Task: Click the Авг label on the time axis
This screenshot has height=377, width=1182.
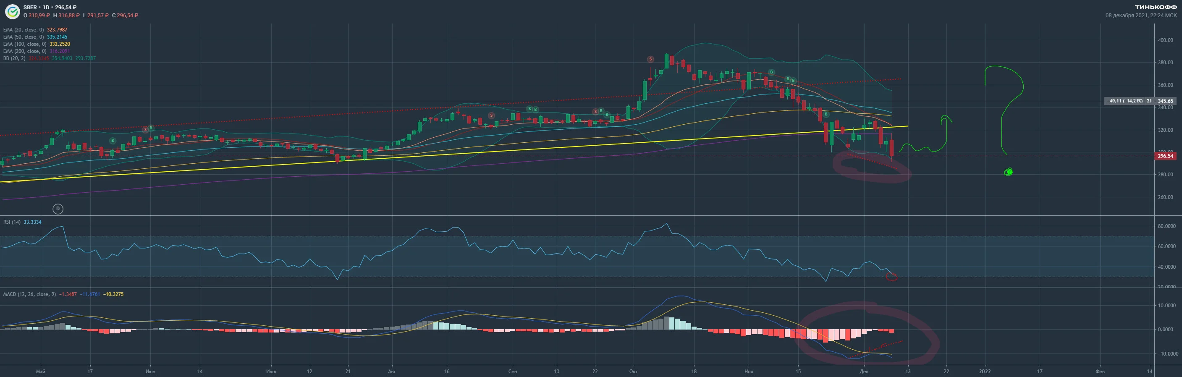Action: [x=392, y=372]
